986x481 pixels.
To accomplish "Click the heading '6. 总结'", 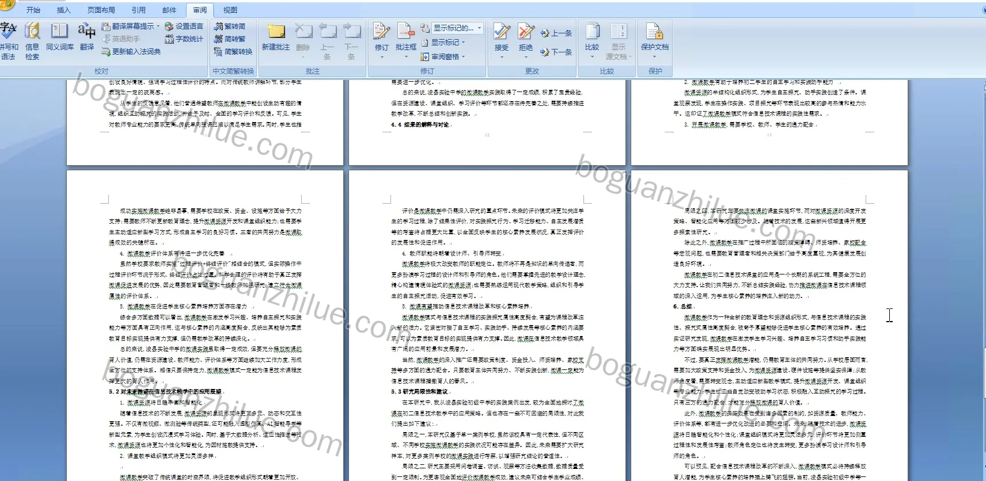I will [682, 307].
